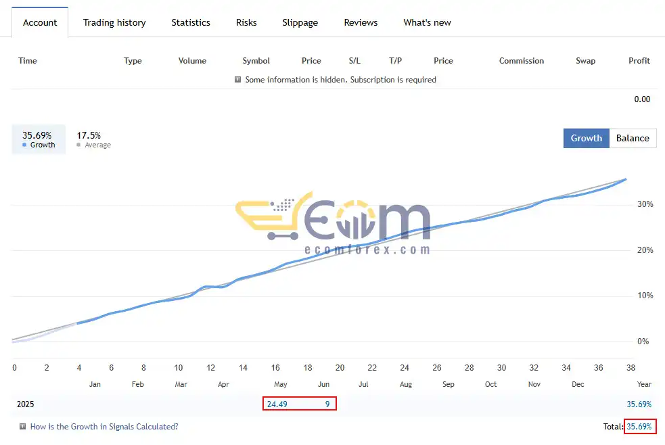The width and height of the screenshot is (665, 445).
Task: Select the 35.69% Growth legend box
Action: [x=39, y=139]
